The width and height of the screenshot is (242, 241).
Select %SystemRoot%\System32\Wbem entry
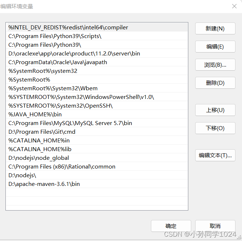coord(97,88)
